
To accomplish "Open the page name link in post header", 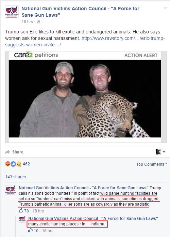I will pyautogui.click(x=80, y=12).
